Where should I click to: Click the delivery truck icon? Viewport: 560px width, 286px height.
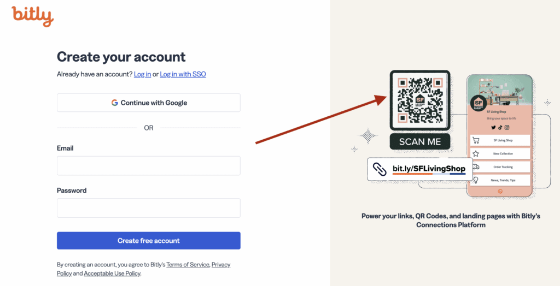pos(476,167)
